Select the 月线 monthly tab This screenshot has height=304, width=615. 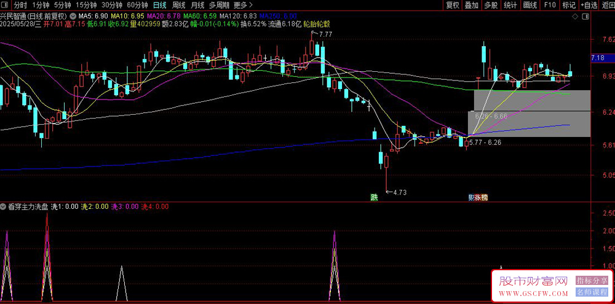(197, 5)
